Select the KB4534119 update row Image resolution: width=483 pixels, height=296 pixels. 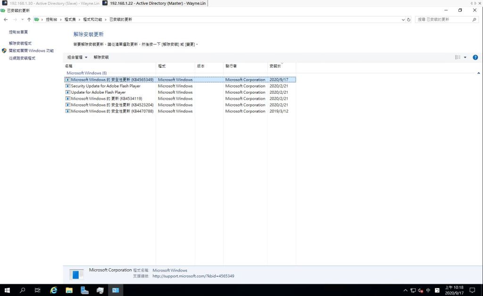click(x=106, y=99)
